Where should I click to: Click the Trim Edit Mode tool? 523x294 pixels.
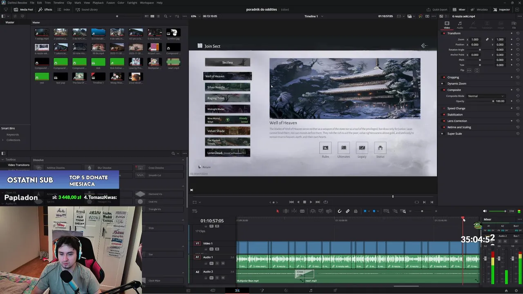click(x=286, y=211)
